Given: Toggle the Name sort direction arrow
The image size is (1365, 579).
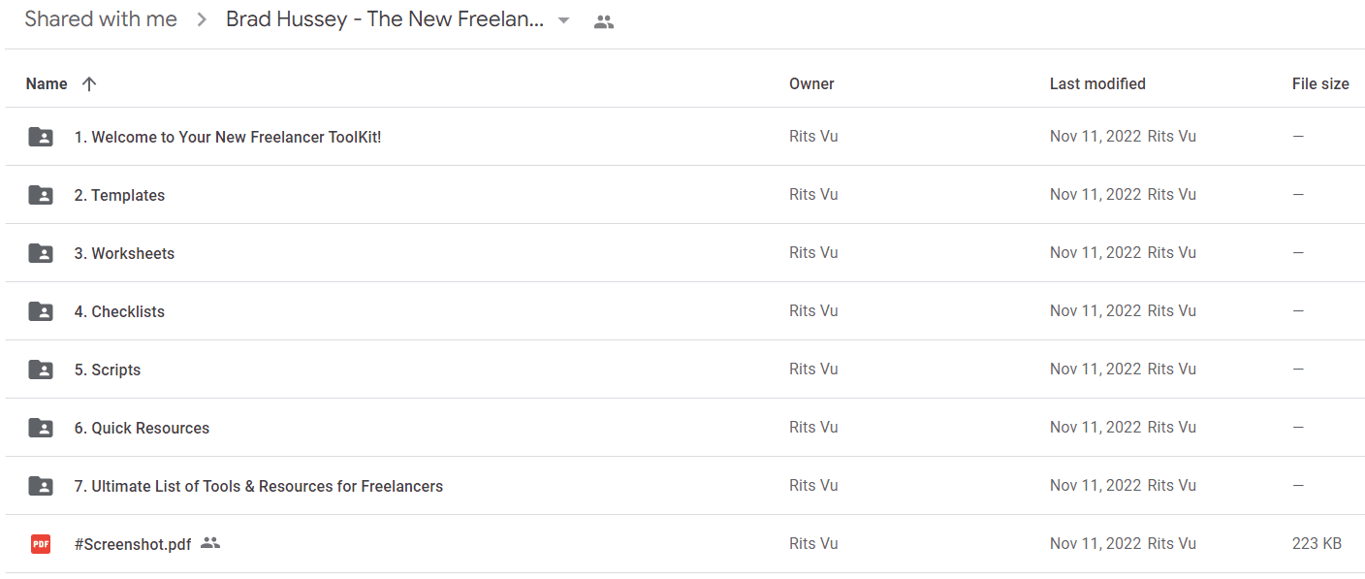Looking at the screenshot, I should pyautogui.click(x=89, y=83).
